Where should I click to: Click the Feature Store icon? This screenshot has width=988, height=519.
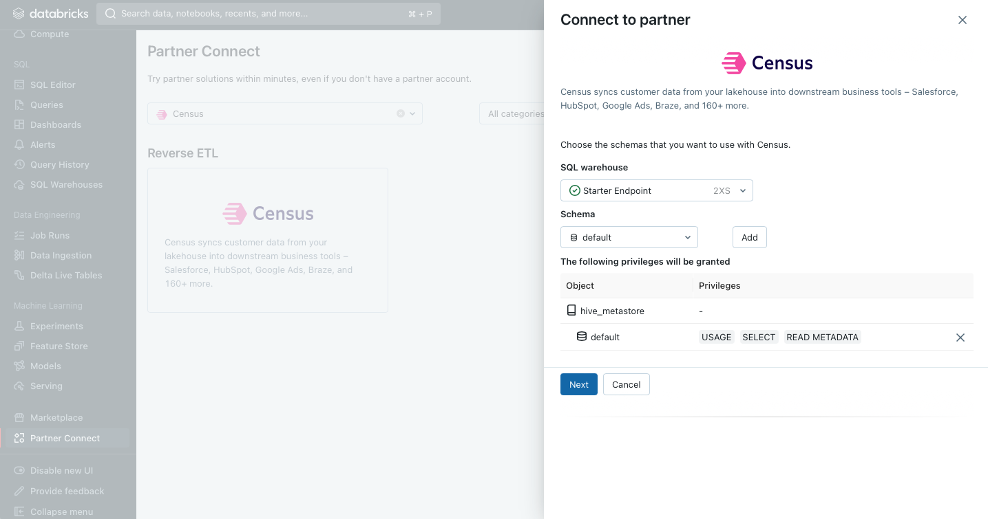pyautogui.click(x=19, y=346)
